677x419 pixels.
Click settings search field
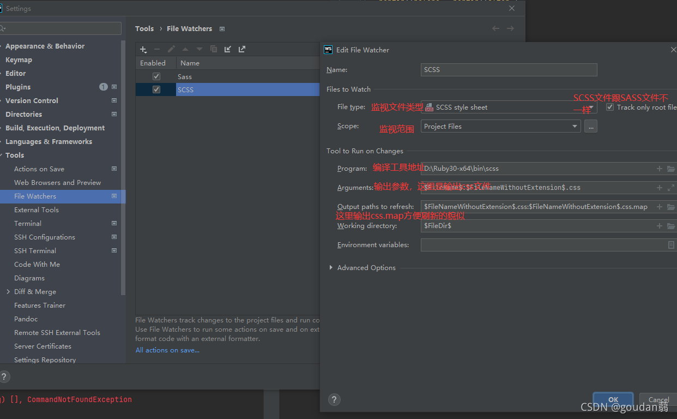pos(61,28)
